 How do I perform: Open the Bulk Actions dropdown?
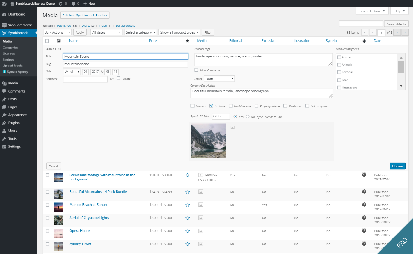pos(57,32)
